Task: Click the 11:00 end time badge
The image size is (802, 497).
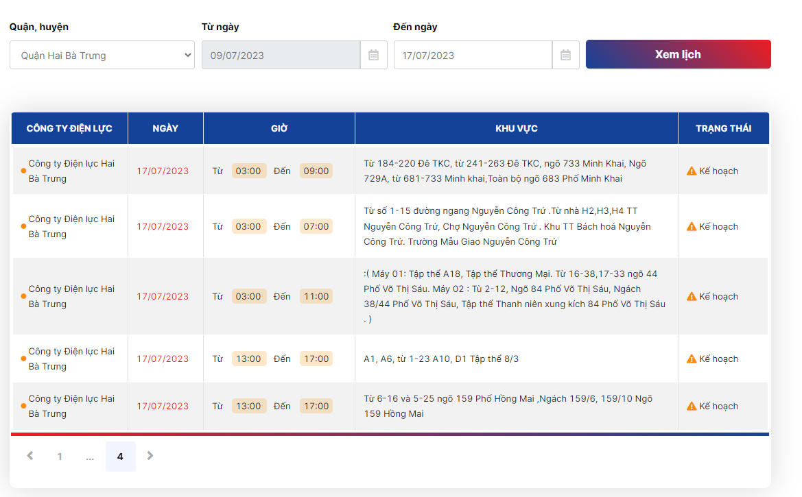Action: 316,297
